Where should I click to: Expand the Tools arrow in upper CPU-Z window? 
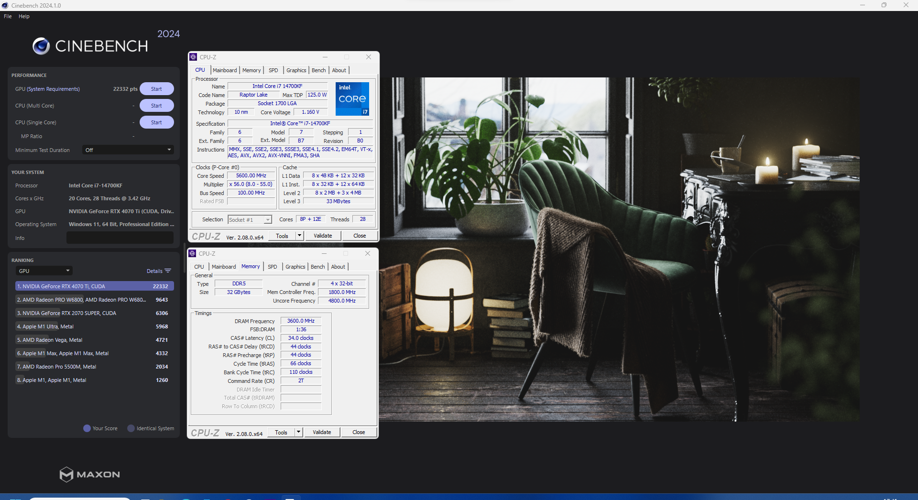click(x=299, y=236)
